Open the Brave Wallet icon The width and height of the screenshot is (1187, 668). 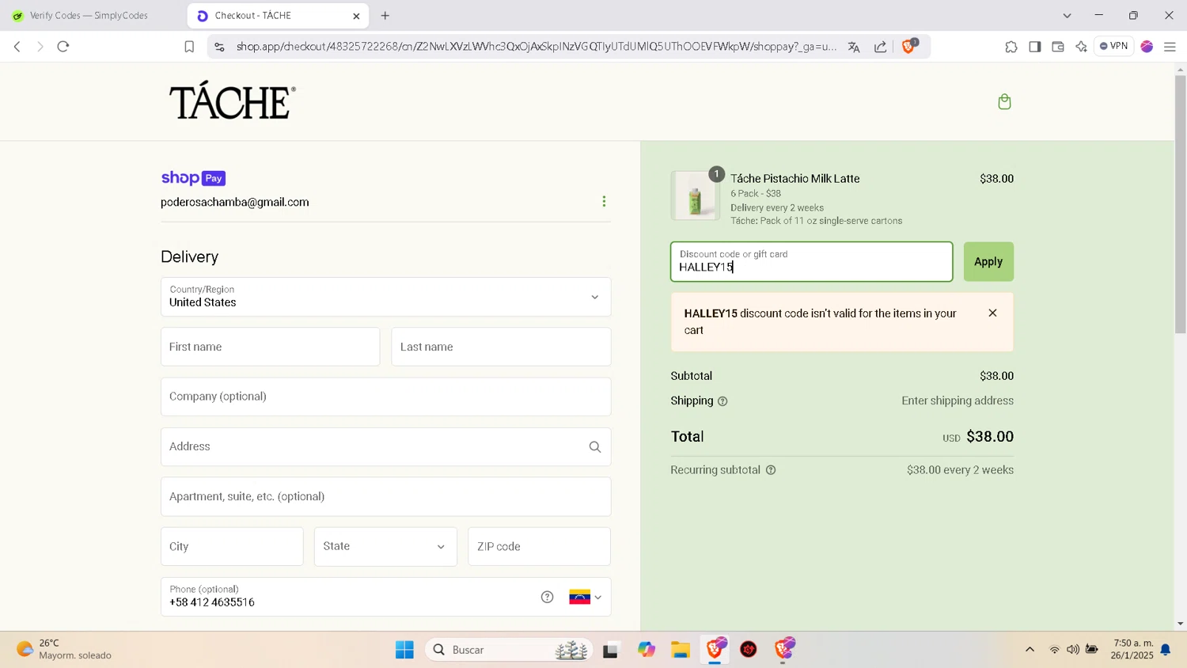coord(1058,47)
